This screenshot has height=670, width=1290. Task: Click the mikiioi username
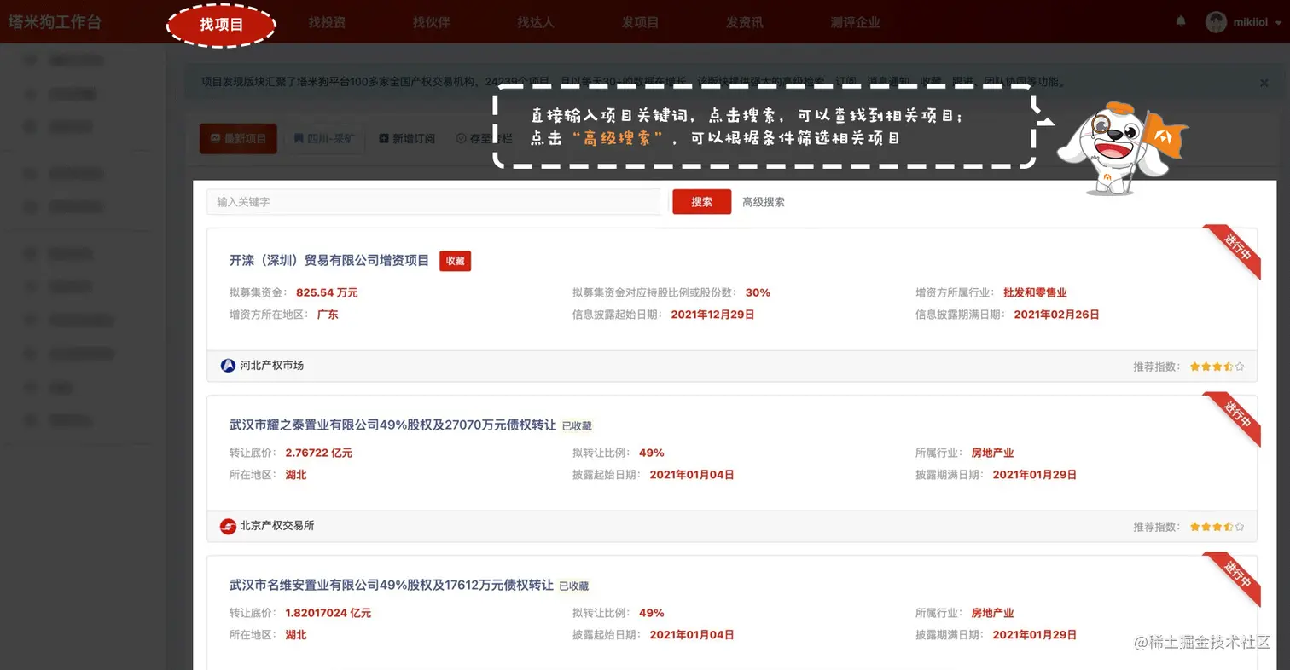click(x=1250, y=23)
